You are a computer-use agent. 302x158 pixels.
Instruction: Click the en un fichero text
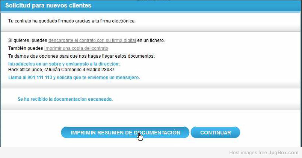coord(151,40)
